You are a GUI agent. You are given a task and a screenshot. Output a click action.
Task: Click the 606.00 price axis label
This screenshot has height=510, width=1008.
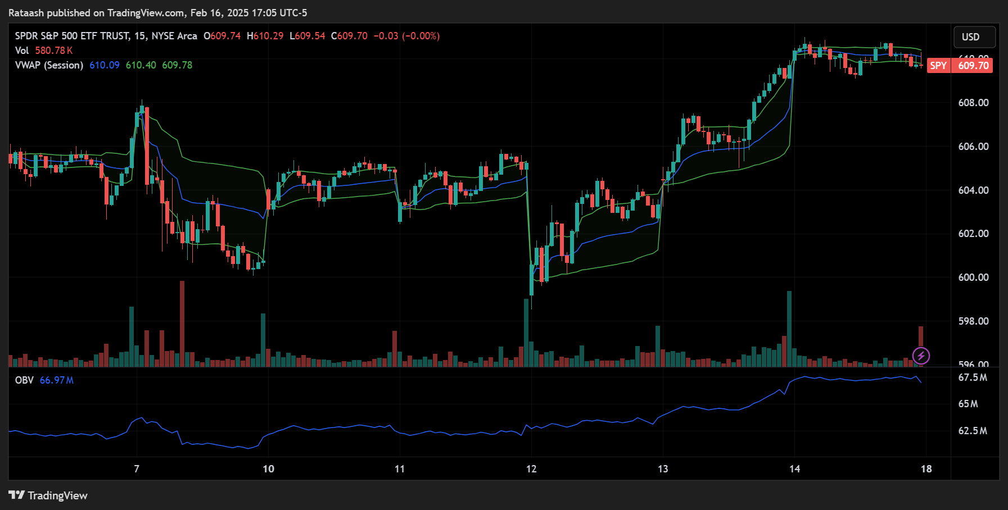(x=974, y=147)
